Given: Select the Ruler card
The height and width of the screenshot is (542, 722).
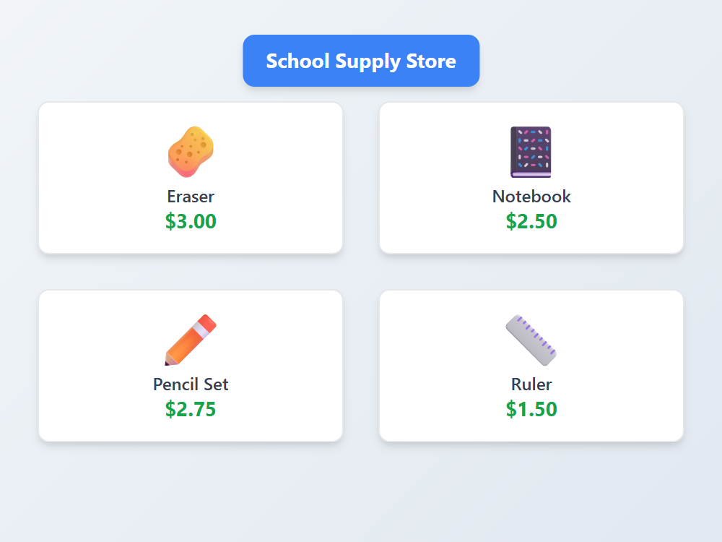Looking at the screenshot, I should coord(531,365).
